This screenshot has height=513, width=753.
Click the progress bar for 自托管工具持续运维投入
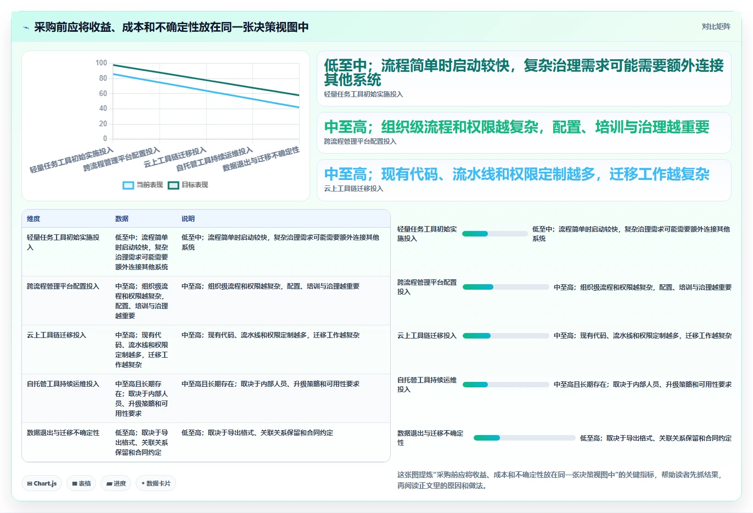505,385
